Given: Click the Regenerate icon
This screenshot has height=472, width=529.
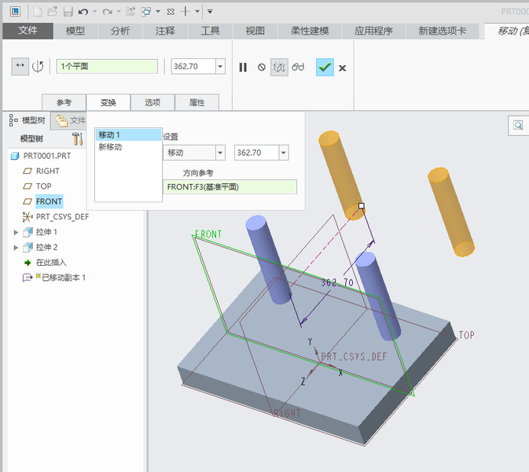Looking at the screenshot, I should 130,12.
